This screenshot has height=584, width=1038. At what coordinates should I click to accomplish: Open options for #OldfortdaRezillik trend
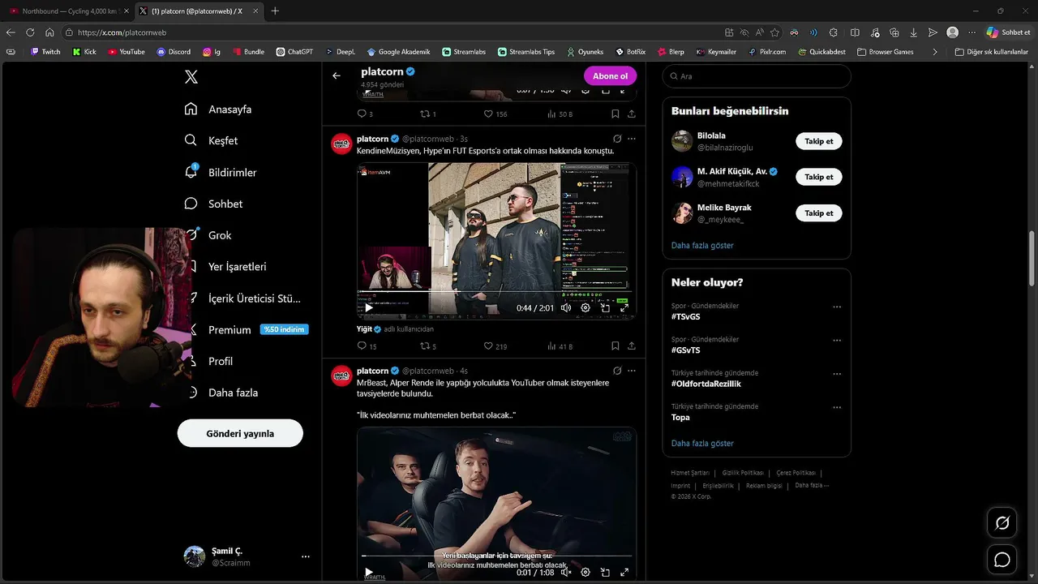[x=837, y=375]
